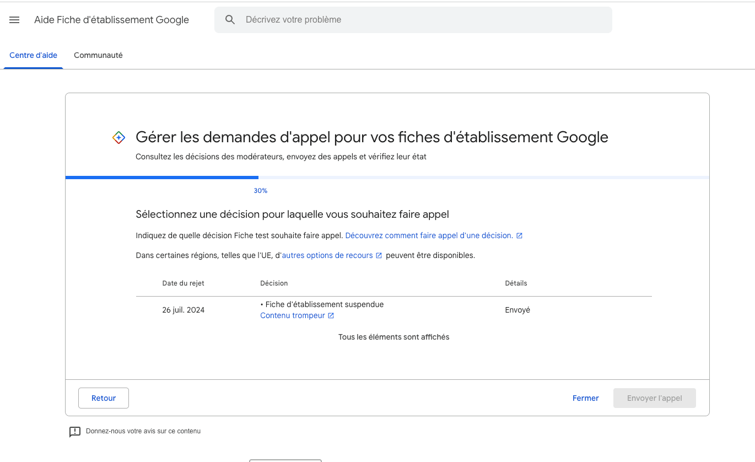Click the 30% progress bar
This screenshot has height=462, width=755.
[387, 178]
